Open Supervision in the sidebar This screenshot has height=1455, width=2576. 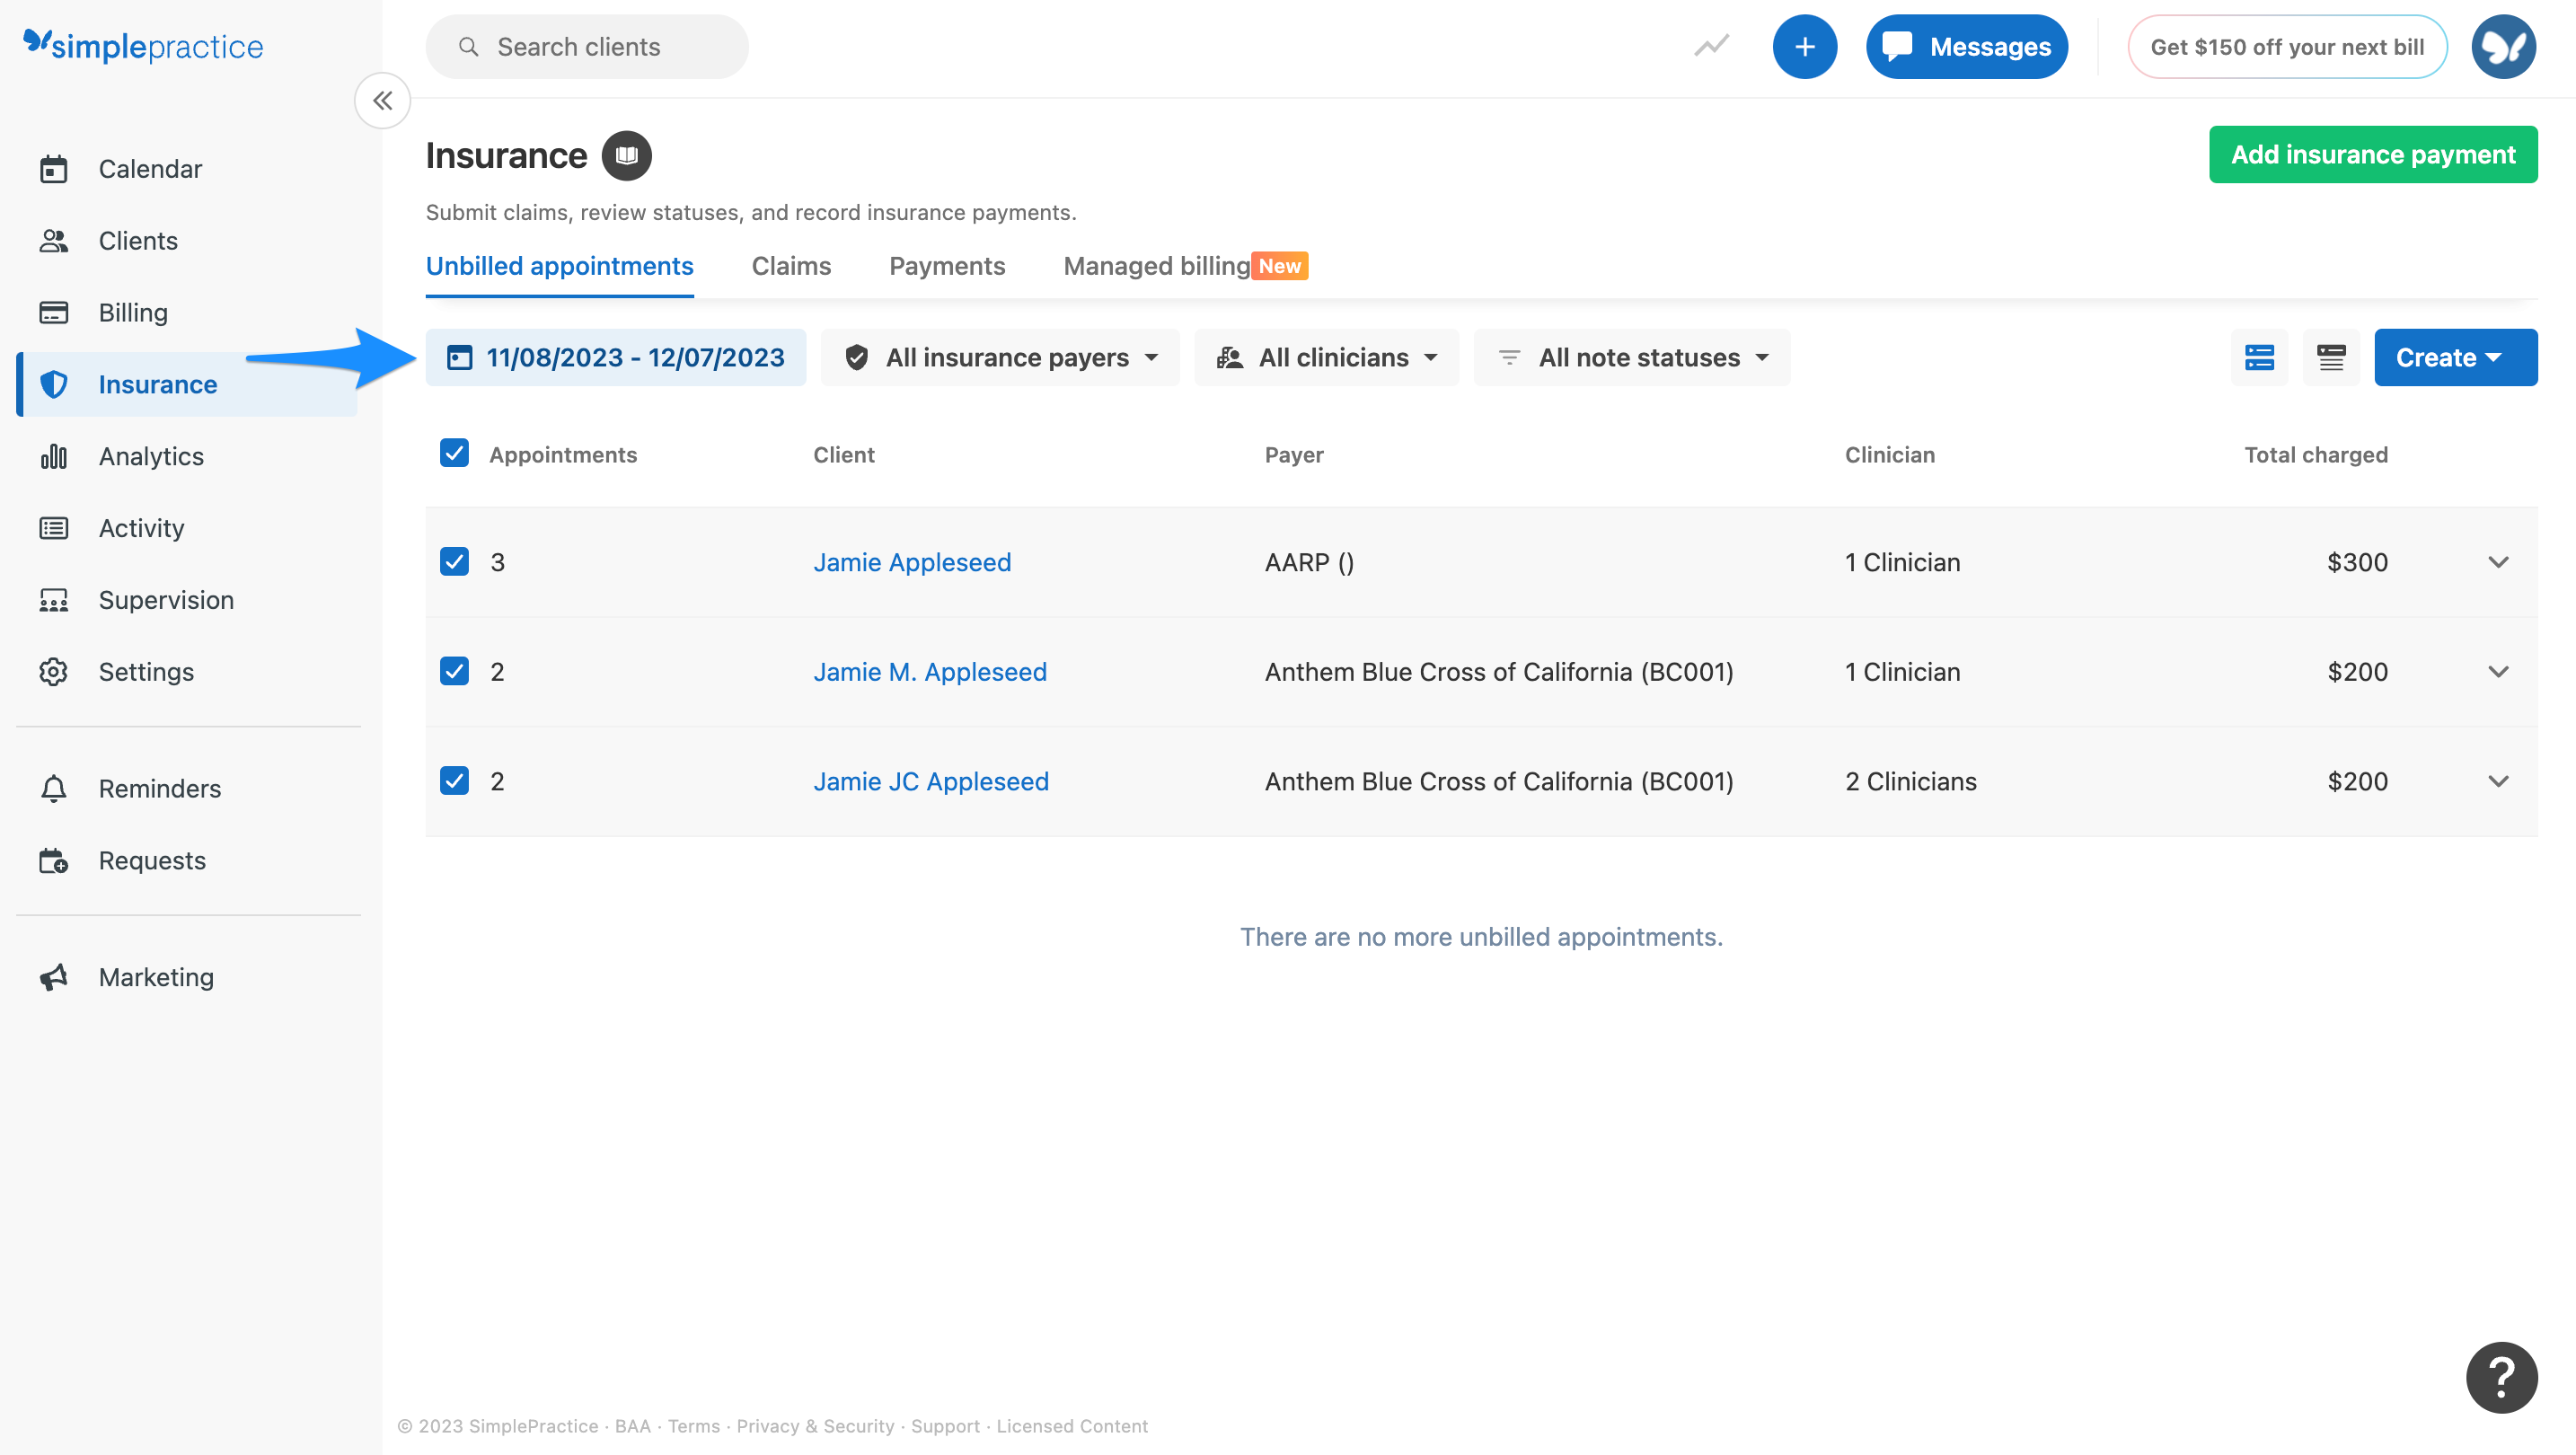coord(166,600)
